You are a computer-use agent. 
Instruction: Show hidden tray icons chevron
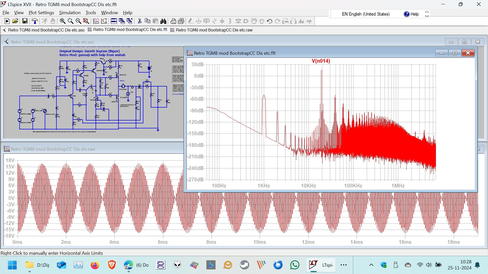pos(371,265)
